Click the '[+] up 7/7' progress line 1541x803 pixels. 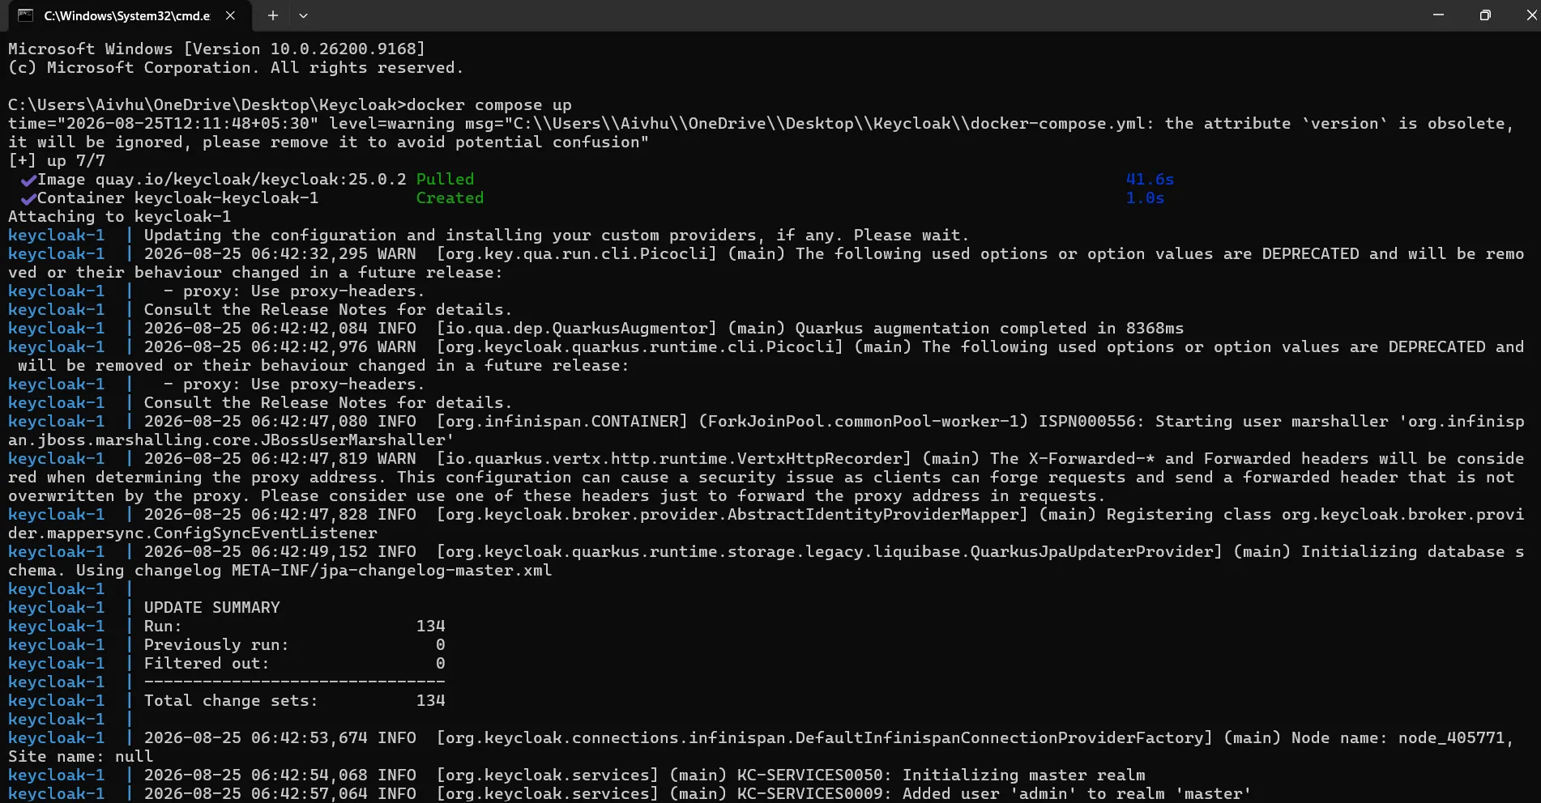click(57, 160)
